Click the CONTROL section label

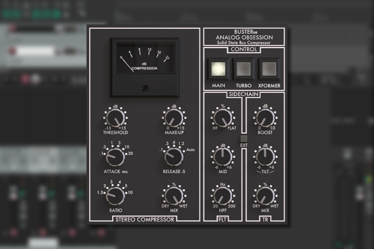coord(244,49)
